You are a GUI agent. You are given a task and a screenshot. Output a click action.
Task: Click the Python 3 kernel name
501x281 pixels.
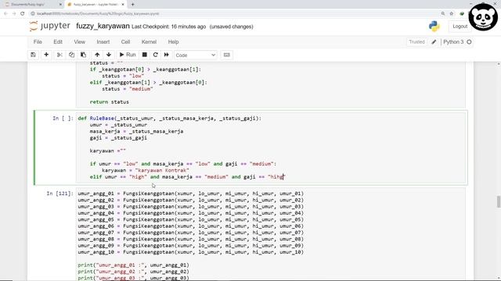pyautogui.click(x=453, y=41)
